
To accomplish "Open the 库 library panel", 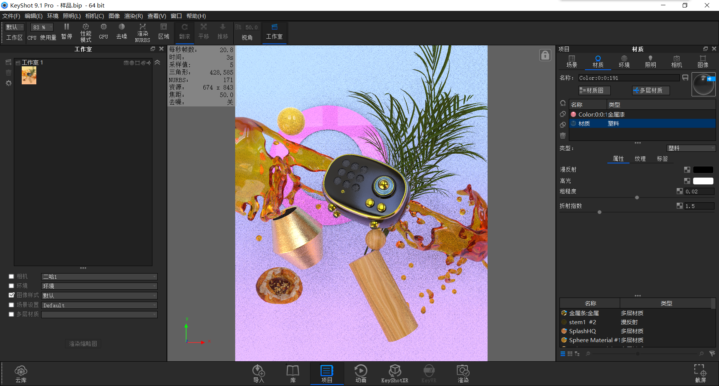I will pyautogui.click(x=292, y=373).
